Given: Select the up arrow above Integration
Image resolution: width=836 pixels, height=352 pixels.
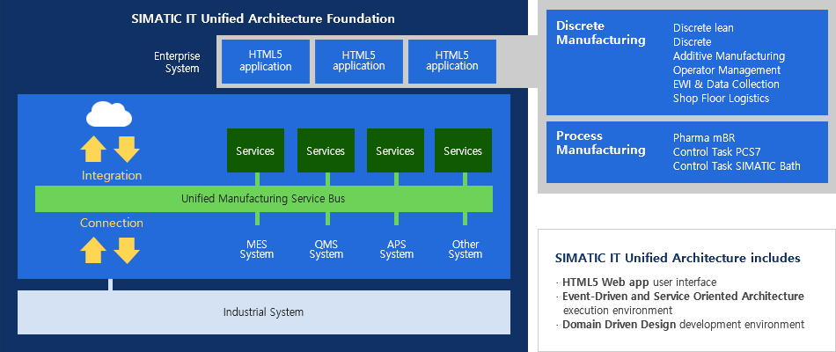Looking at the screenshot, I should 93,149.
